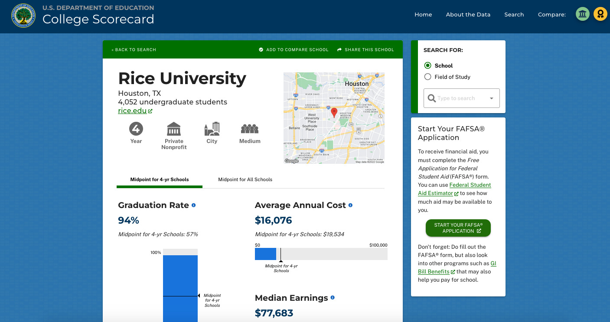Viewport: 610px width, 322px height.
Task: Open Average Annual Cost info icon
Action: point(350,205)
